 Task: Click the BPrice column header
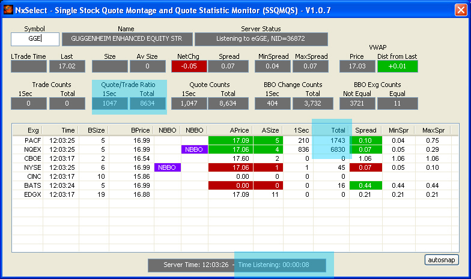131,130
